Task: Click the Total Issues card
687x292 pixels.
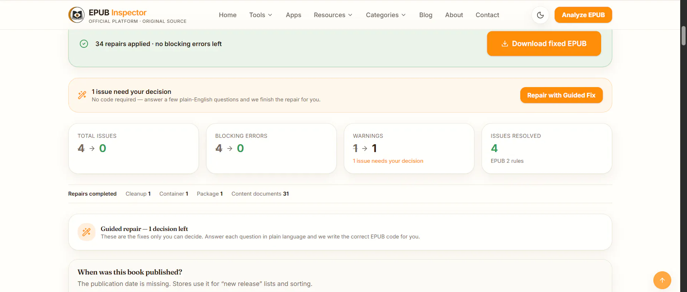Action: coord(133,148)
